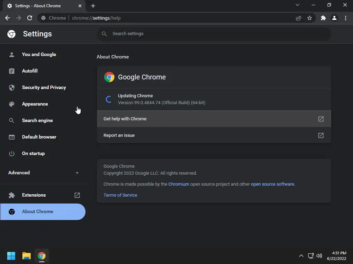This screenshot has height=264, width=353.
Task: Show hidden icons in the system tray
Action: coord(301,256)
